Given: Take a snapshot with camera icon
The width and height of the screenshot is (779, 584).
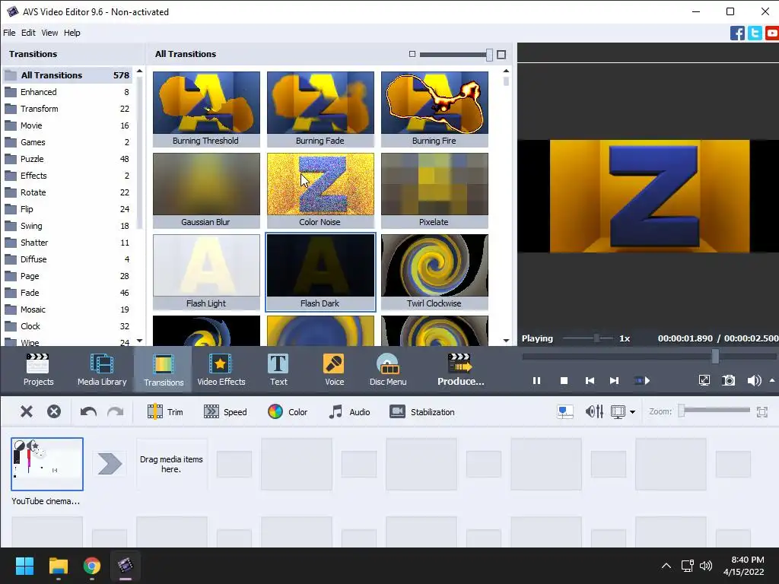Looking at the screenshot, I should [728, 380].
